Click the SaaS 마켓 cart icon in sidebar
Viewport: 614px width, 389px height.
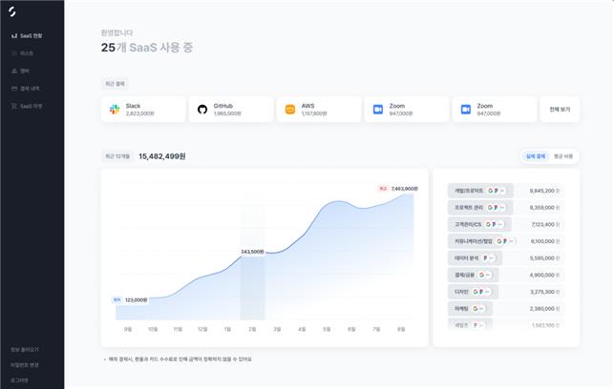click(13, 106)
